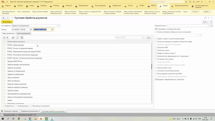Open Торговый объект dropdown arrow
Screen dimensions: 215x121
coord(209,26)
